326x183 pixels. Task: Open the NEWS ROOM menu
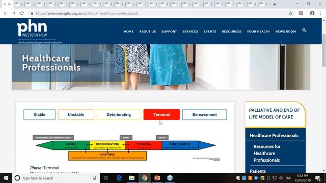[x=286, y=32]
